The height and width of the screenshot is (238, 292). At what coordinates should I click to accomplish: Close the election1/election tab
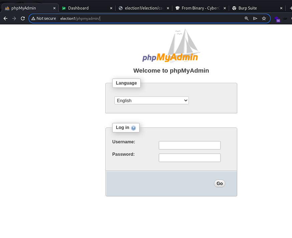point(168,8)
